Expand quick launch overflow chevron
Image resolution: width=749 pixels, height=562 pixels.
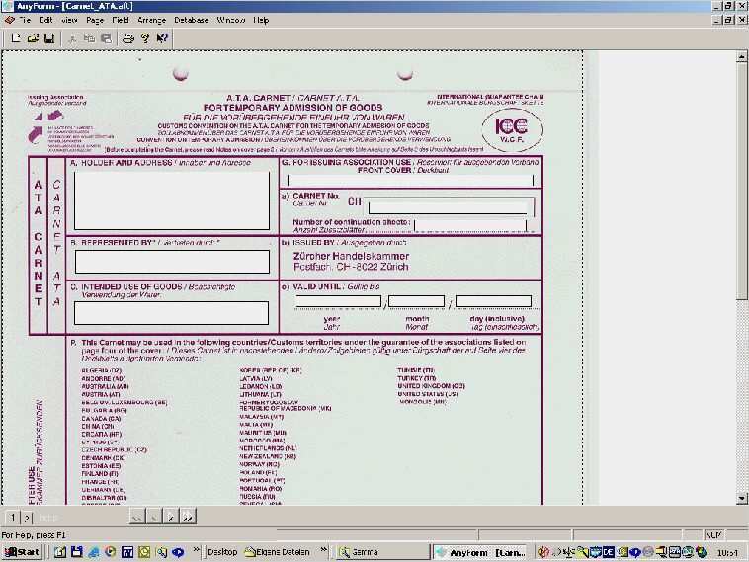(x=196, y=550)
